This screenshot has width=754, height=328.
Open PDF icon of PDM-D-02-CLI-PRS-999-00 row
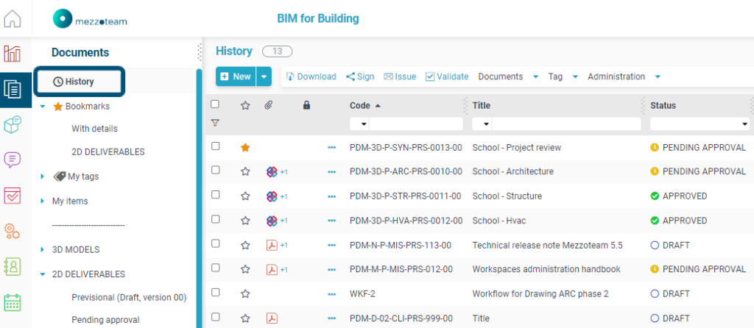pos(272,318)
